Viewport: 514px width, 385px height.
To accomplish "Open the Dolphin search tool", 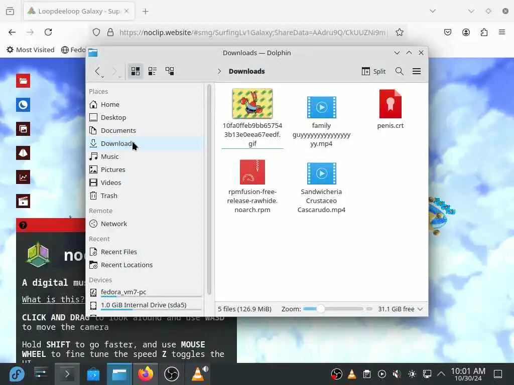I will coord(399,71).
